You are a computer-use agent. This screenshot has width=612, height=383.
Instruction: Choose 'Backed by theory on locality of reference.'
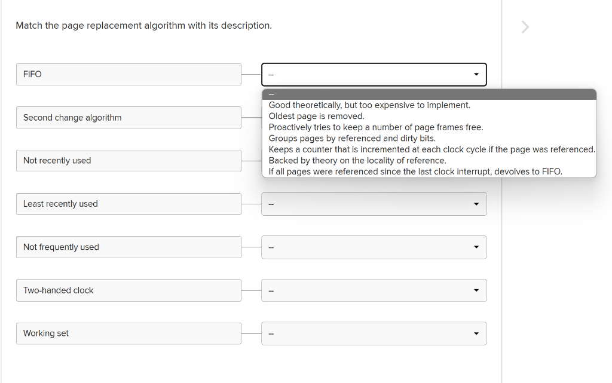click(368, 160)
